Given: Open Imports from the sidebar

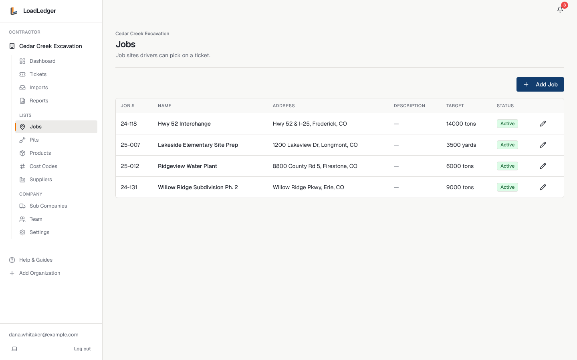Looking at the screenshot, I should tap(56, 88).
